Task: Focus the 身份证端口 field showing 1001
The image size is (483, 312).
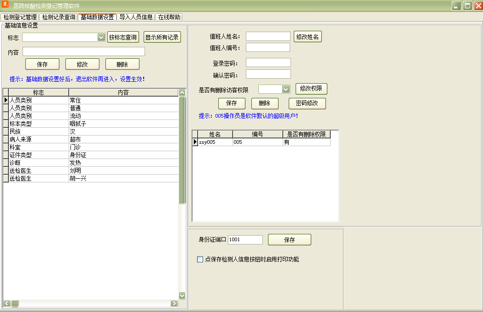Action: [x=245, y=240]
